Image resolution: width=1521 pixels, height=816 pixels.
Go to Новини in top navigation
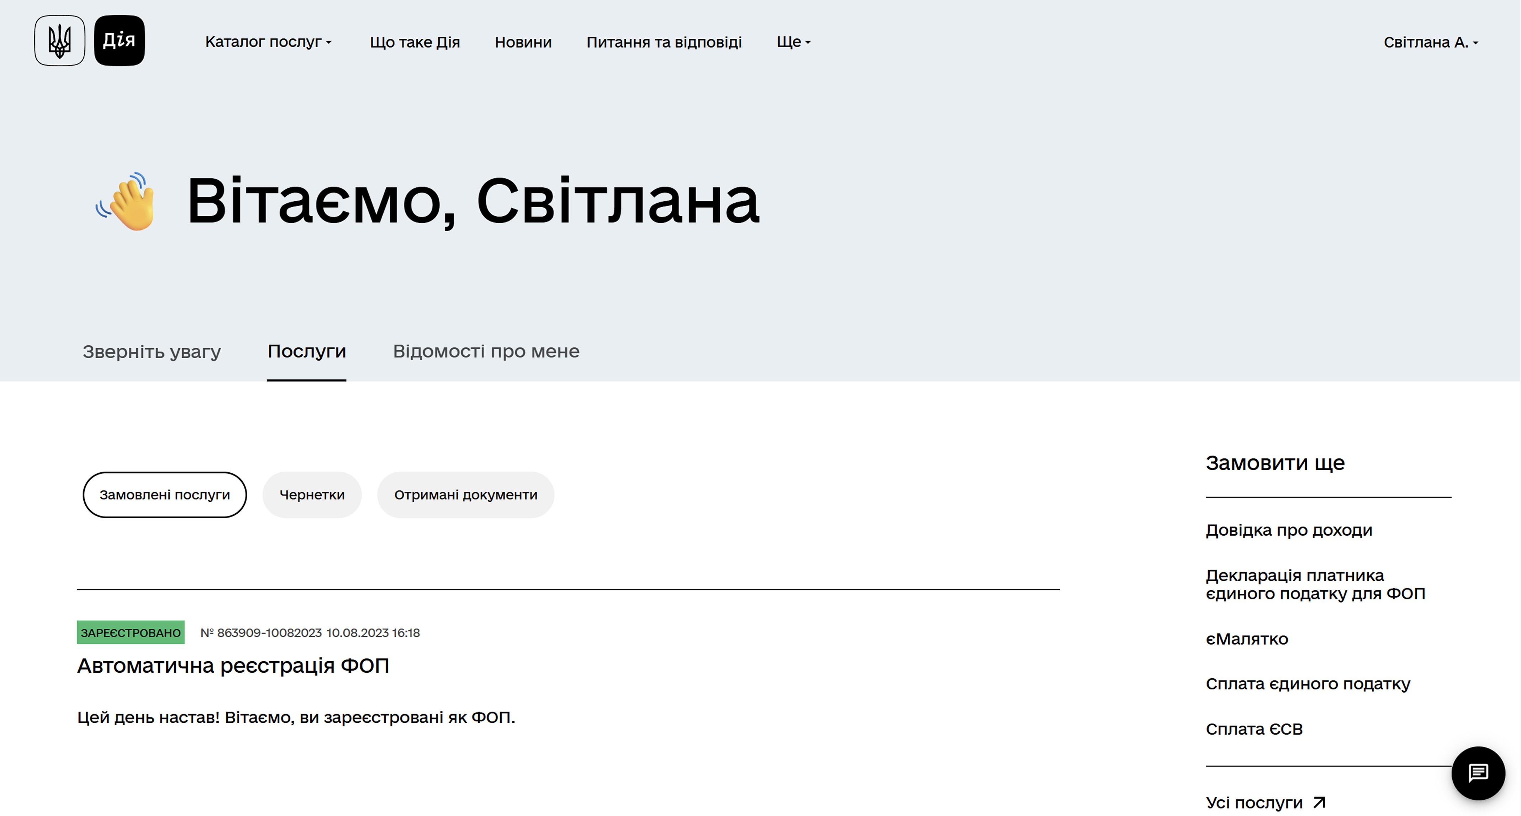(x=523, y=43)
